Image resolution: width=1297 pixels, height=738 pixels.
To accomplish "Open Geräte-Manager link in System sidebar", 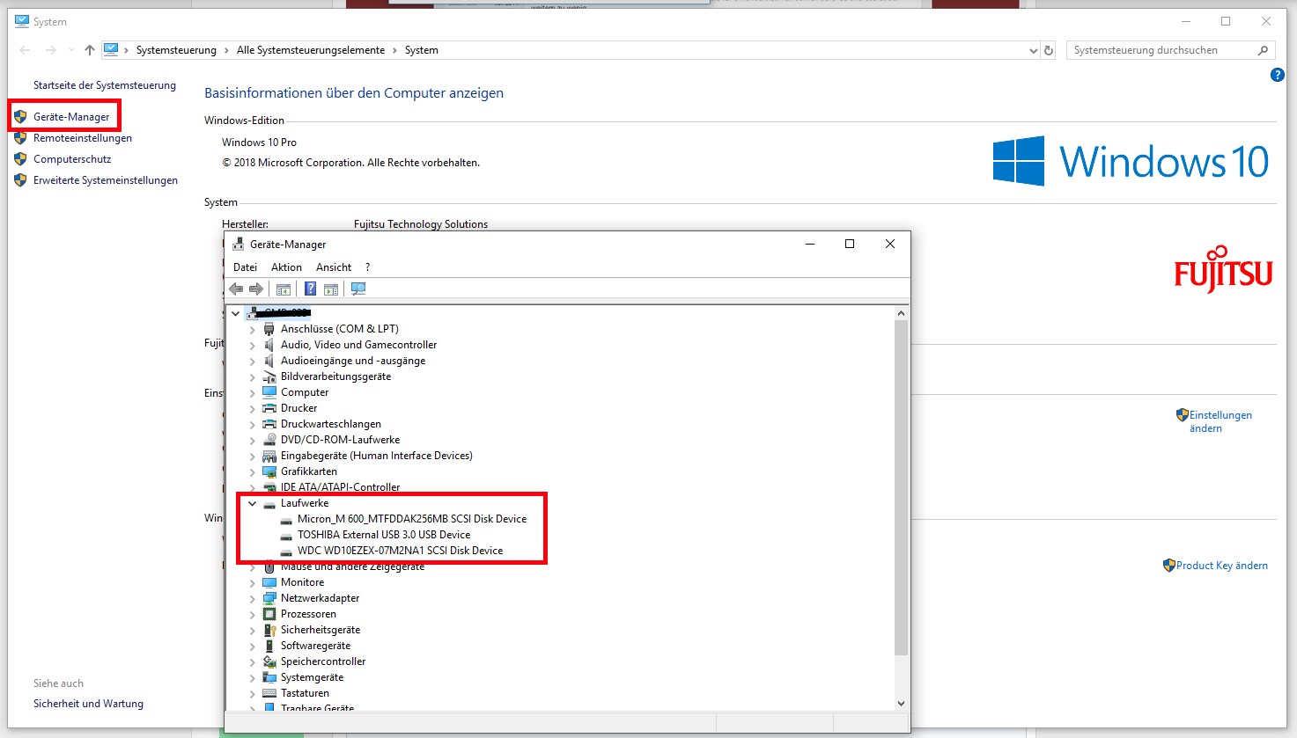I will point(71,117).
